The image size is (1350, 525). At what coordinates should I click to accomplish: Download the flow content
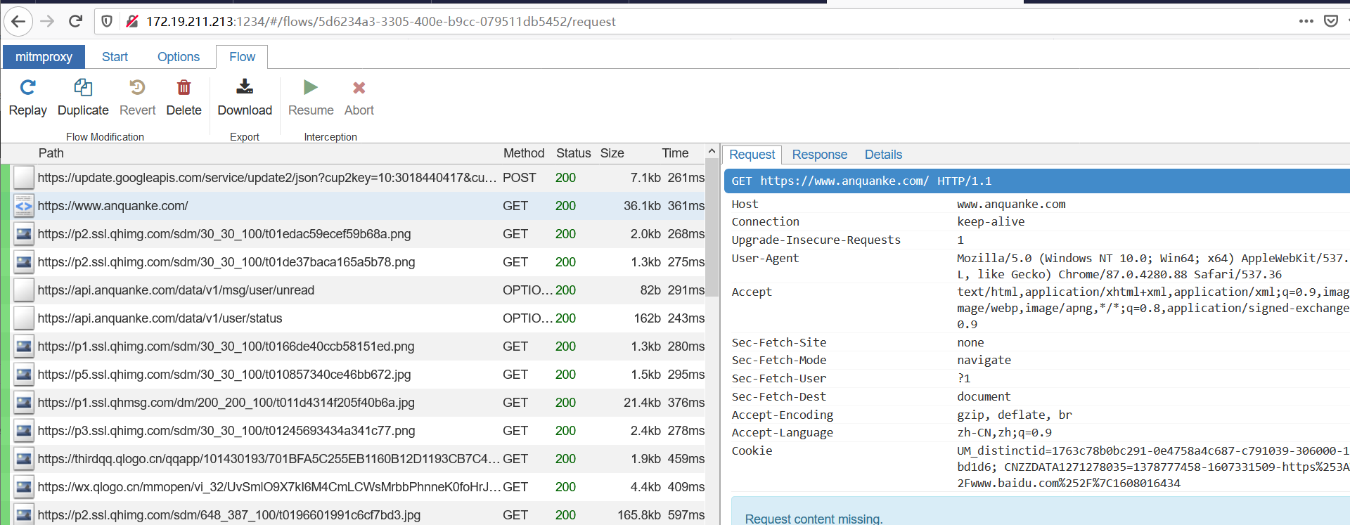(244, 88)
